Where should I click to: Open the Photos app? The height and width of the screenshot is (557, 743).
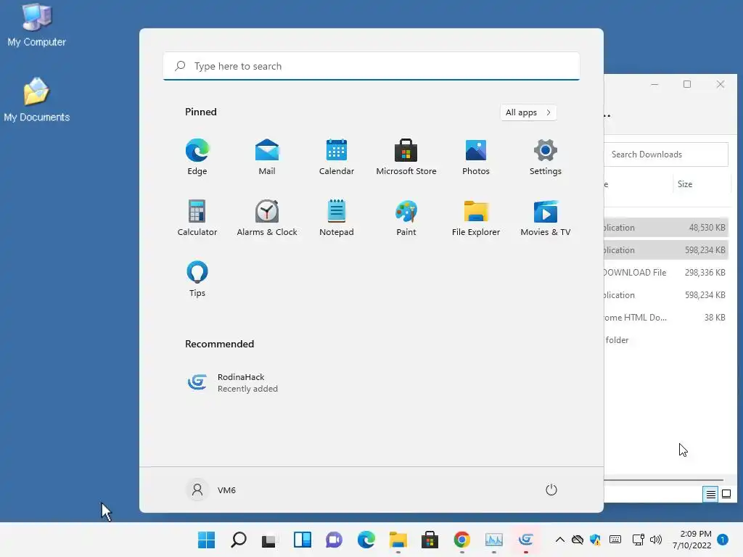click(476, 157)
